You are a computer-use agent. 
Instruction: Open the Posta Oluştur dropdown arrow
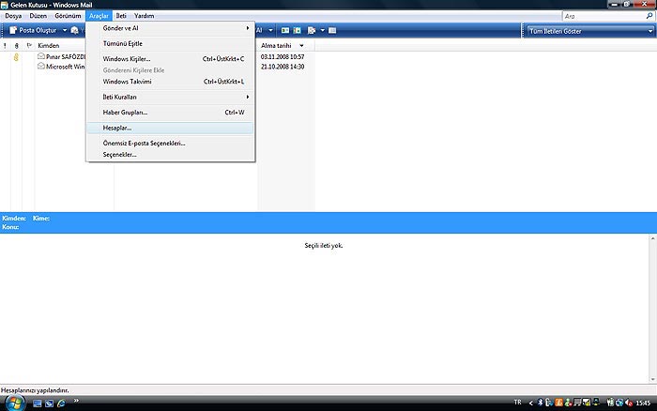click(65, 30)
